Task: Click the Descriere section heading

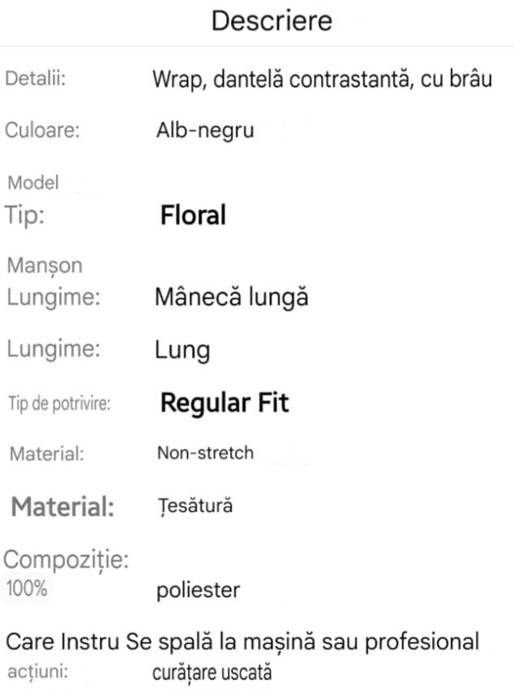Action: [272, 20]
